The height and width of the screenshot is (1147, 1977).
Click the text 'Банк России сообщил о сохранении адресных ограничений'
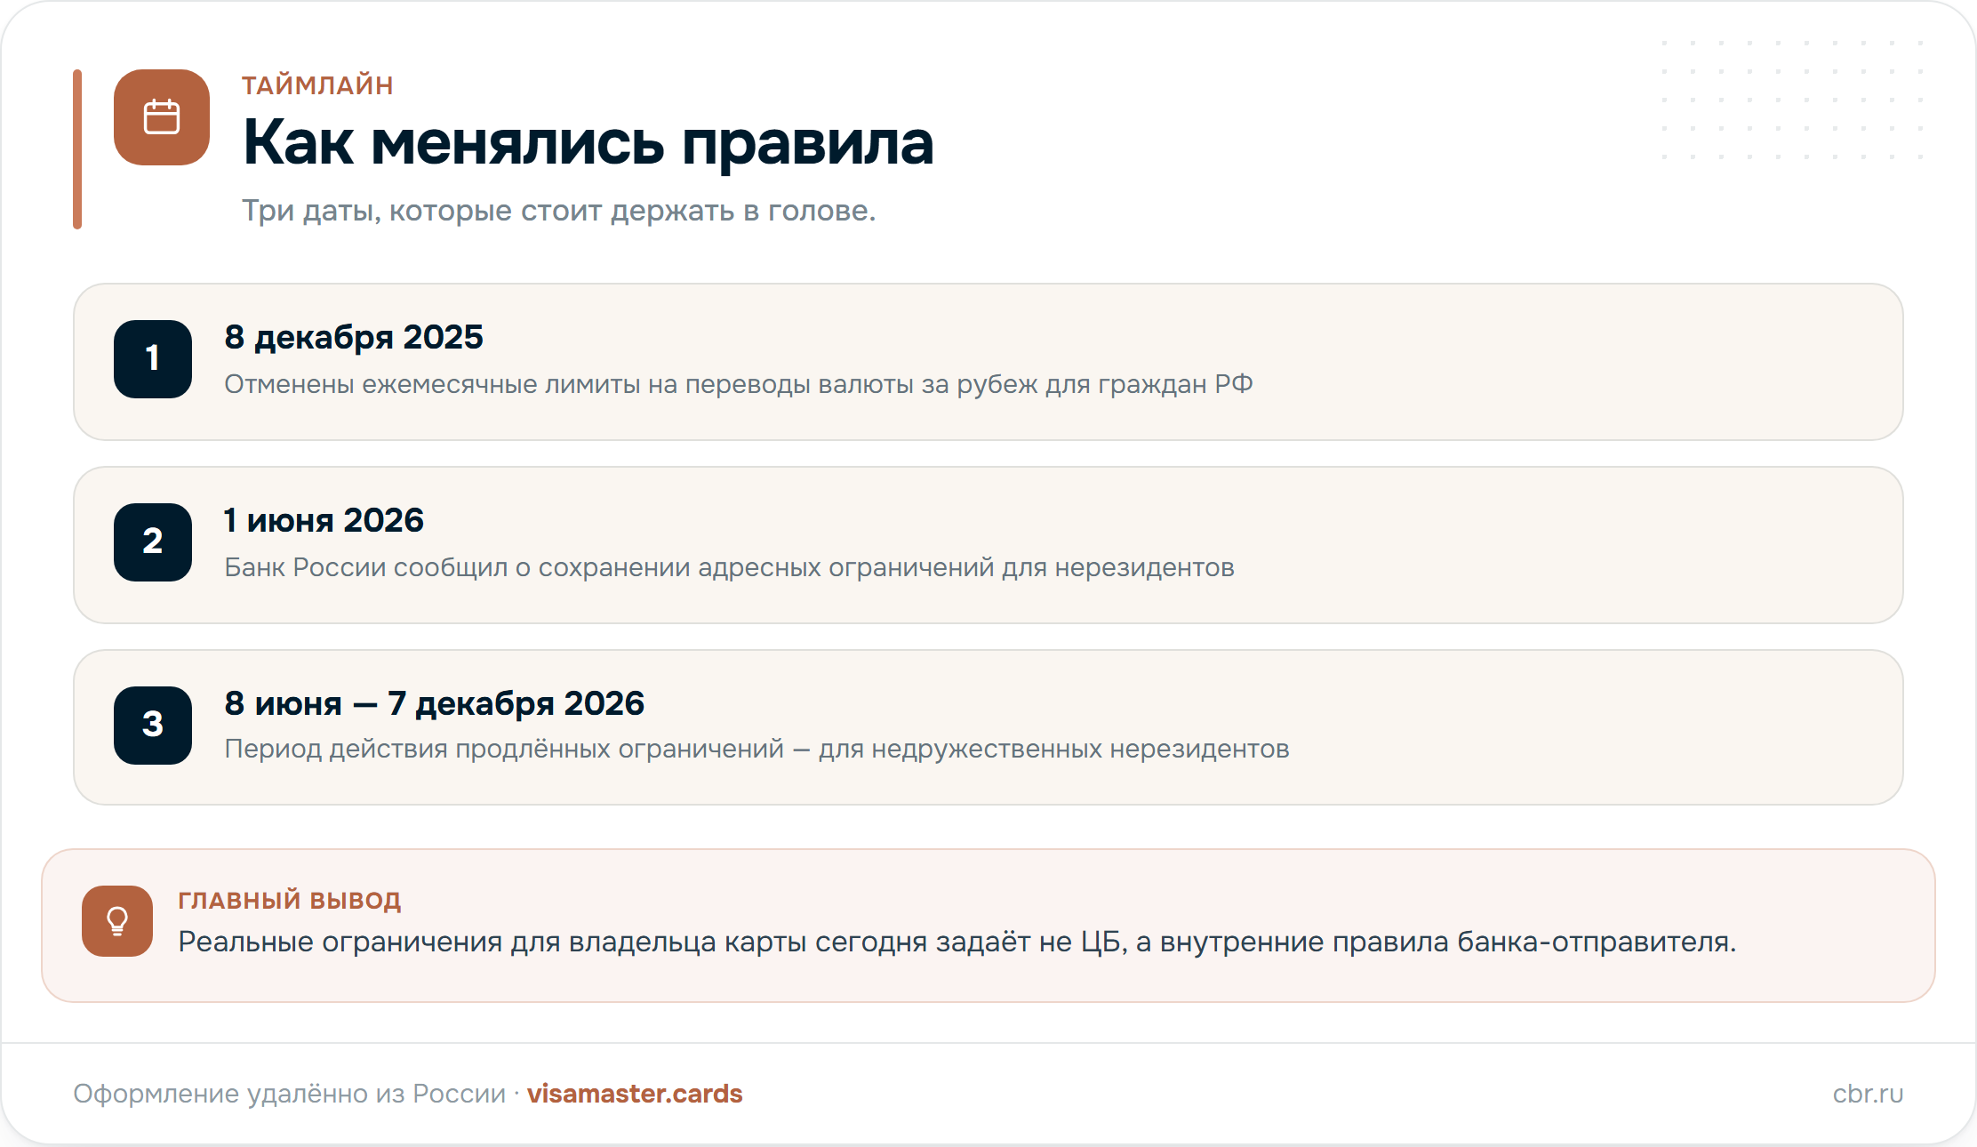pyautogui.click(x=609, y=567)
